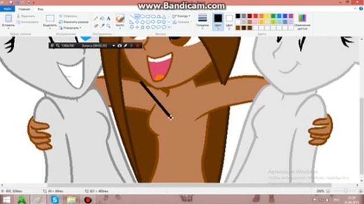Select the Magnifier tool
The width and height of the screenshot is (364, 204).
click(x=109, y=25)
